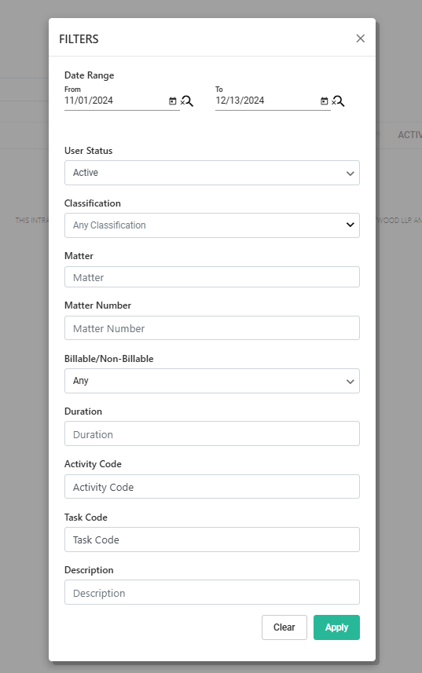Clear the From date with the x-search icon
The width and height of the screenshot is (422, 673).
[187, 101]
